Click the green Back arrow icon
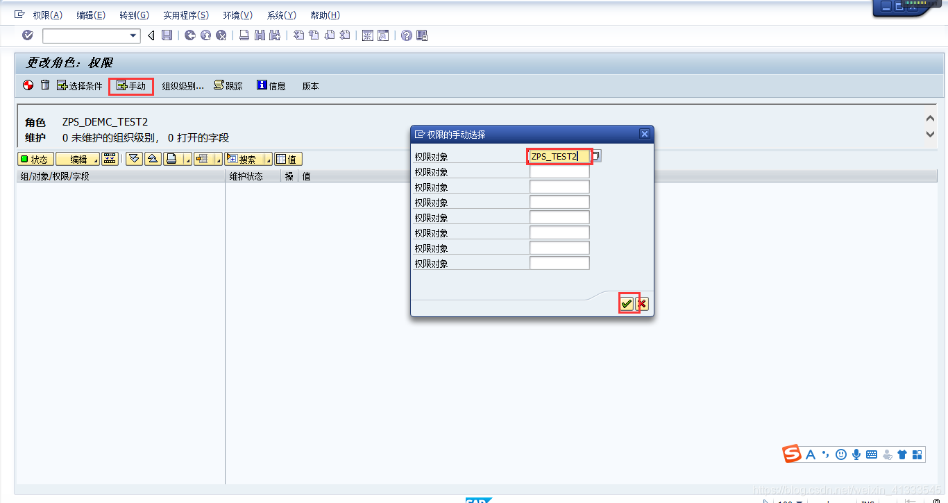Screen dimensions: 948x503 [190, 35]
